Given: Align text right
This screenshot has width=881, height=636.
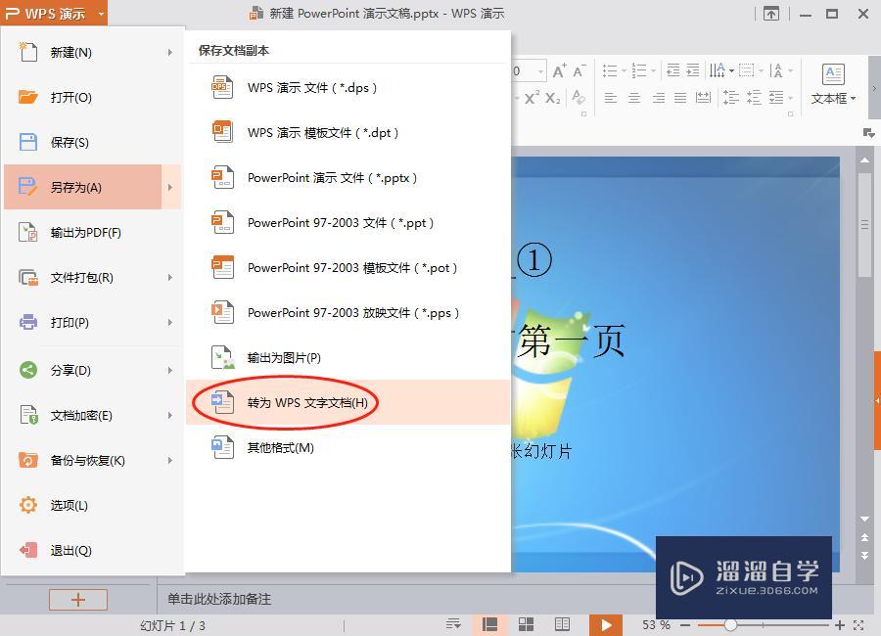Looking at the screenshot, I should (x=658, y=98).
